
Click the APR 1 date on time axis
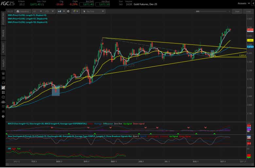86,161
